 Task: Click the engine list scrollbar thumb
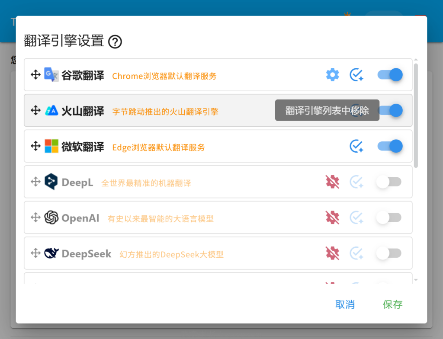coord(416,115)
